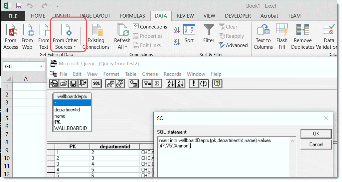Expand the Refresh All dropdown
Screen dimensions: 342x182
122,47
